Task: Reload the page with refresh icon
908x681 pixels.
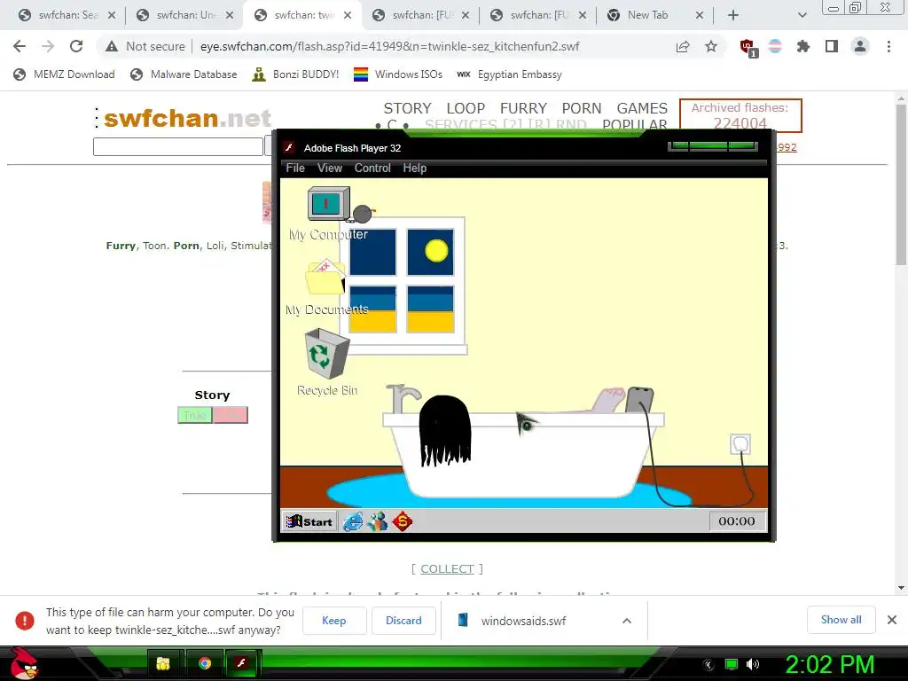Action: pyautogui.click(x=76, y=46)
